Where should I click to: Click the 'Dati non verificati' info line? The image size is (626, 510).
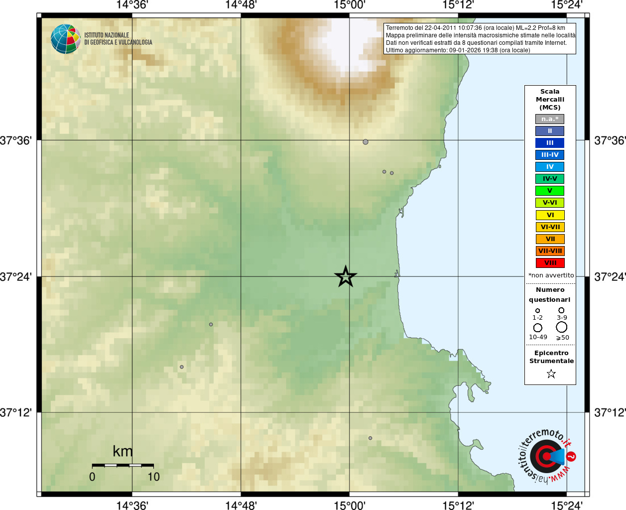point(476,43)
